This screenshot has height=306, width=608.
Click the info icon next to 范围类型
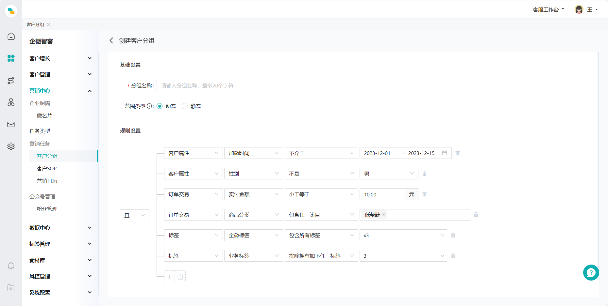tap(149, 106)
